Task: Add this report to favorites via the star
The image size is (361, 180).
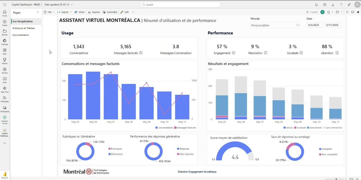Action: tap(358, 12)
